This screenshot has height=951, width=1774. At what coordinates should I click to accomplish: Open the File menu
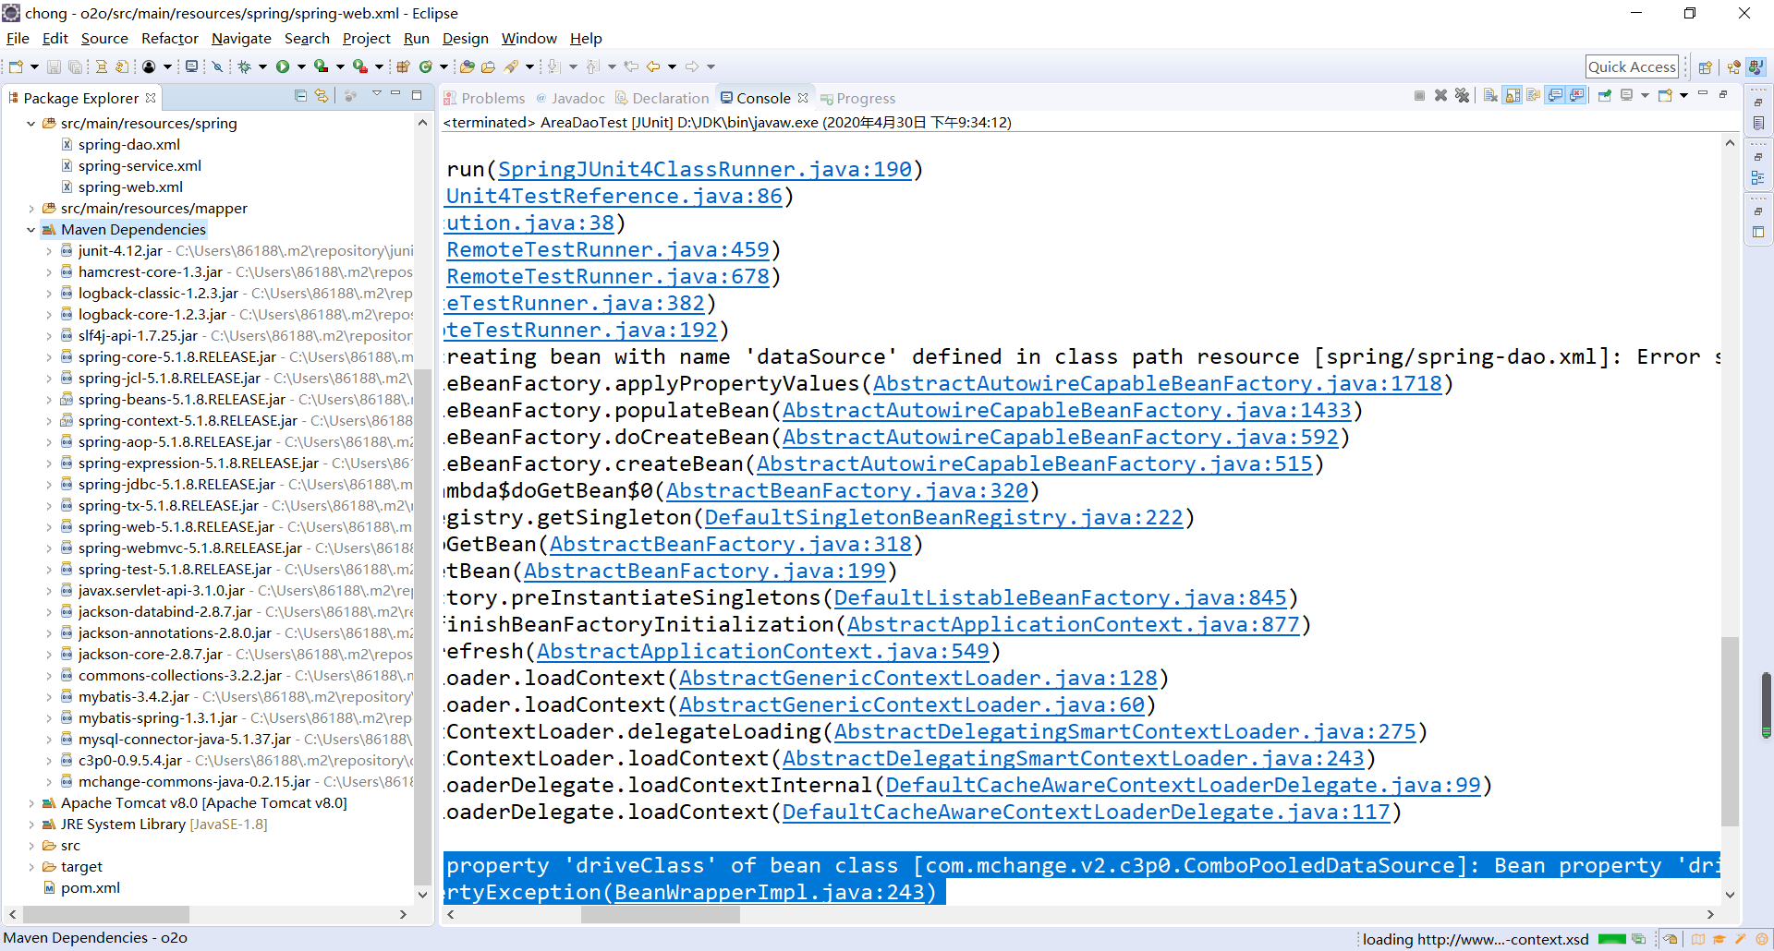(x=18, y=38)
